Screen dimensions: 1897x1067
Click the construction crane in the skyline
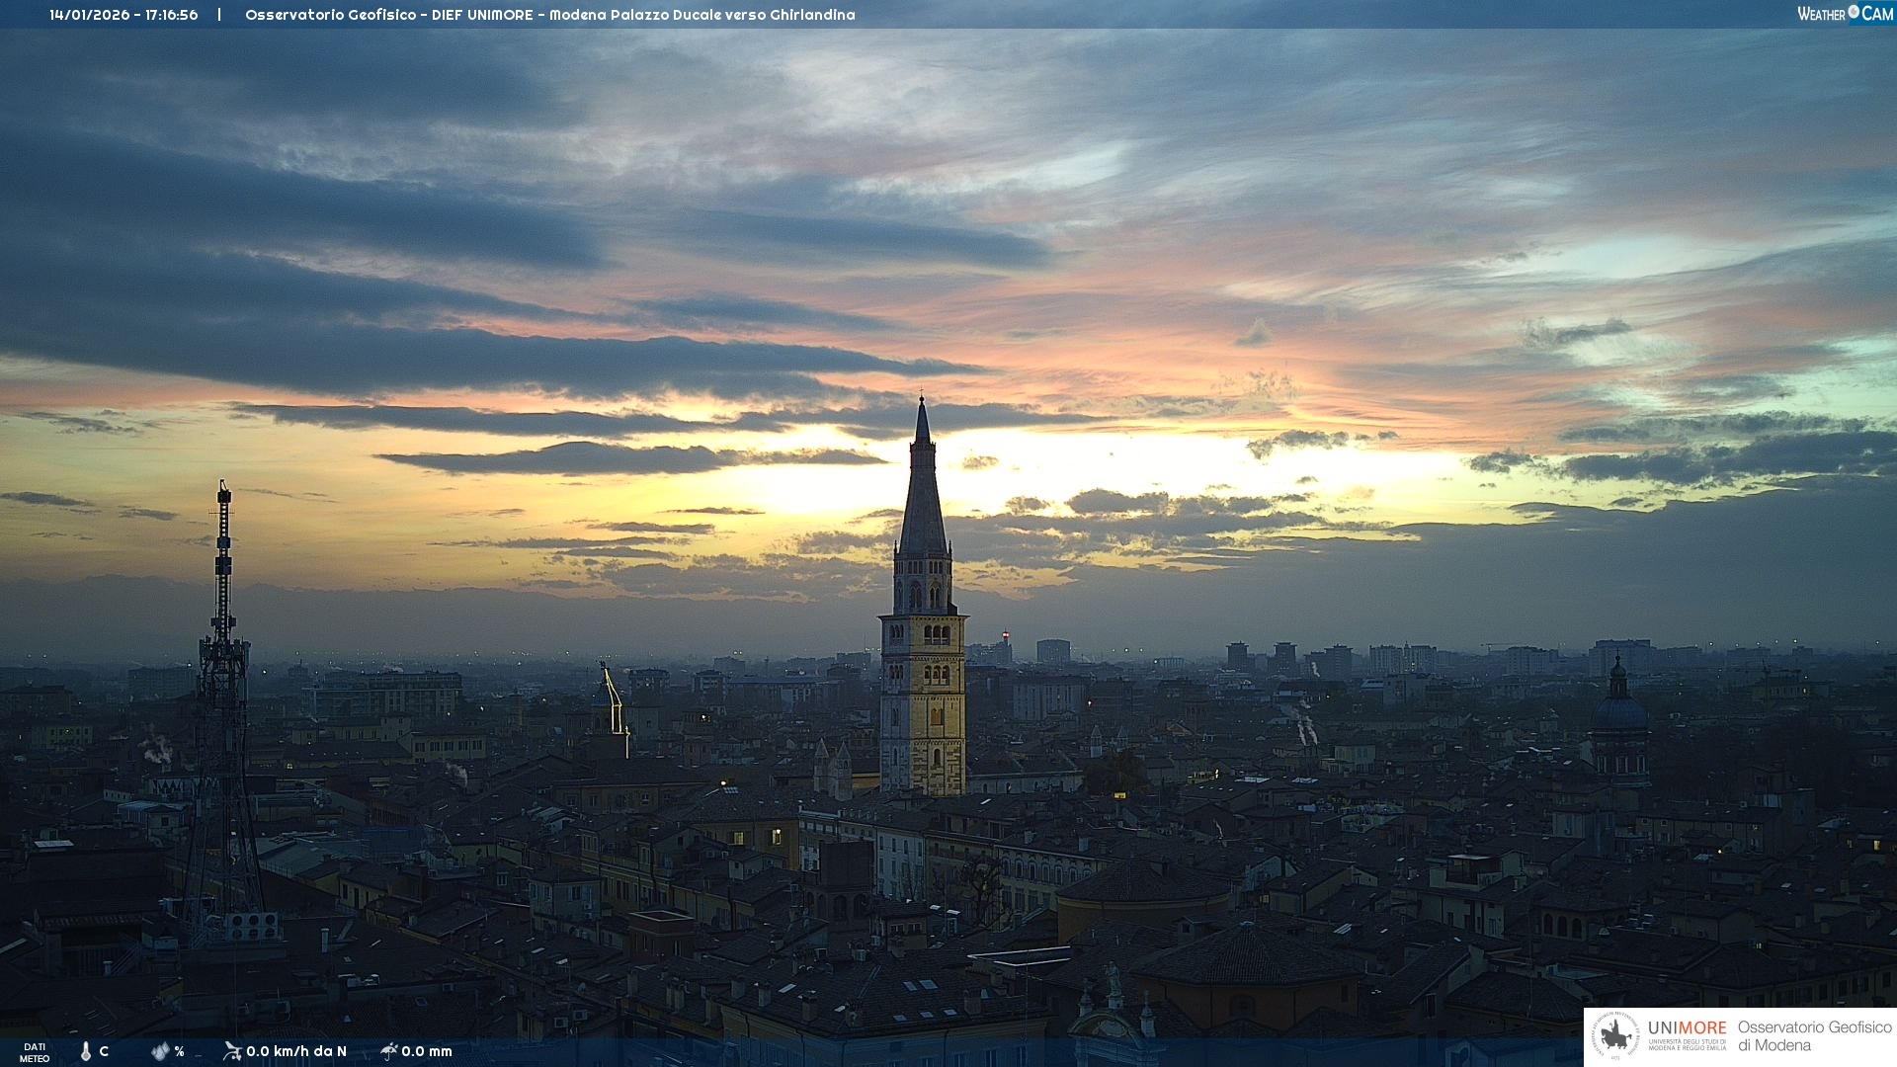point(614,701)
